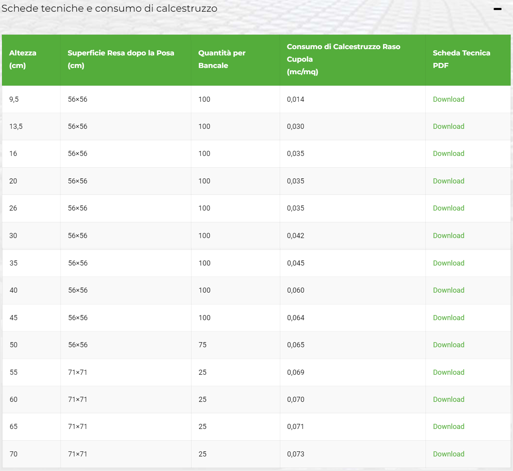Collapse the Schede tecniche section with minus icon

[x=497, y=9]
